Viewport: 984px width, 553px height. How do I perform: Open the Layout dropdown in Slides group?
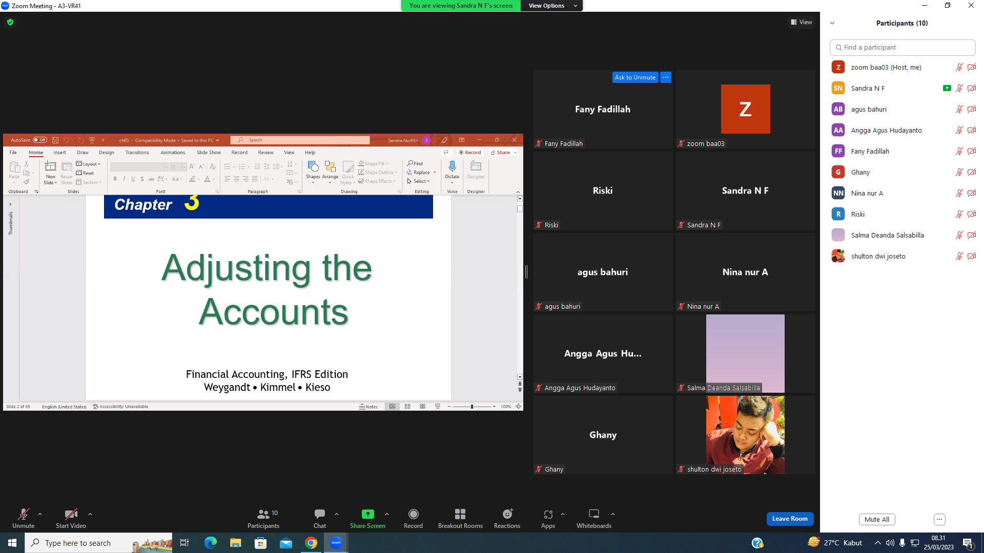[x=89, y=164]
